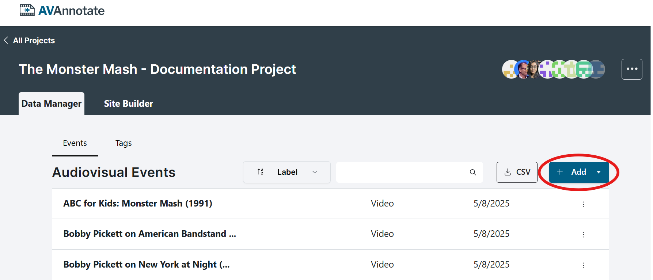
Task: Focus the events search field
Action: pos(409,172)
